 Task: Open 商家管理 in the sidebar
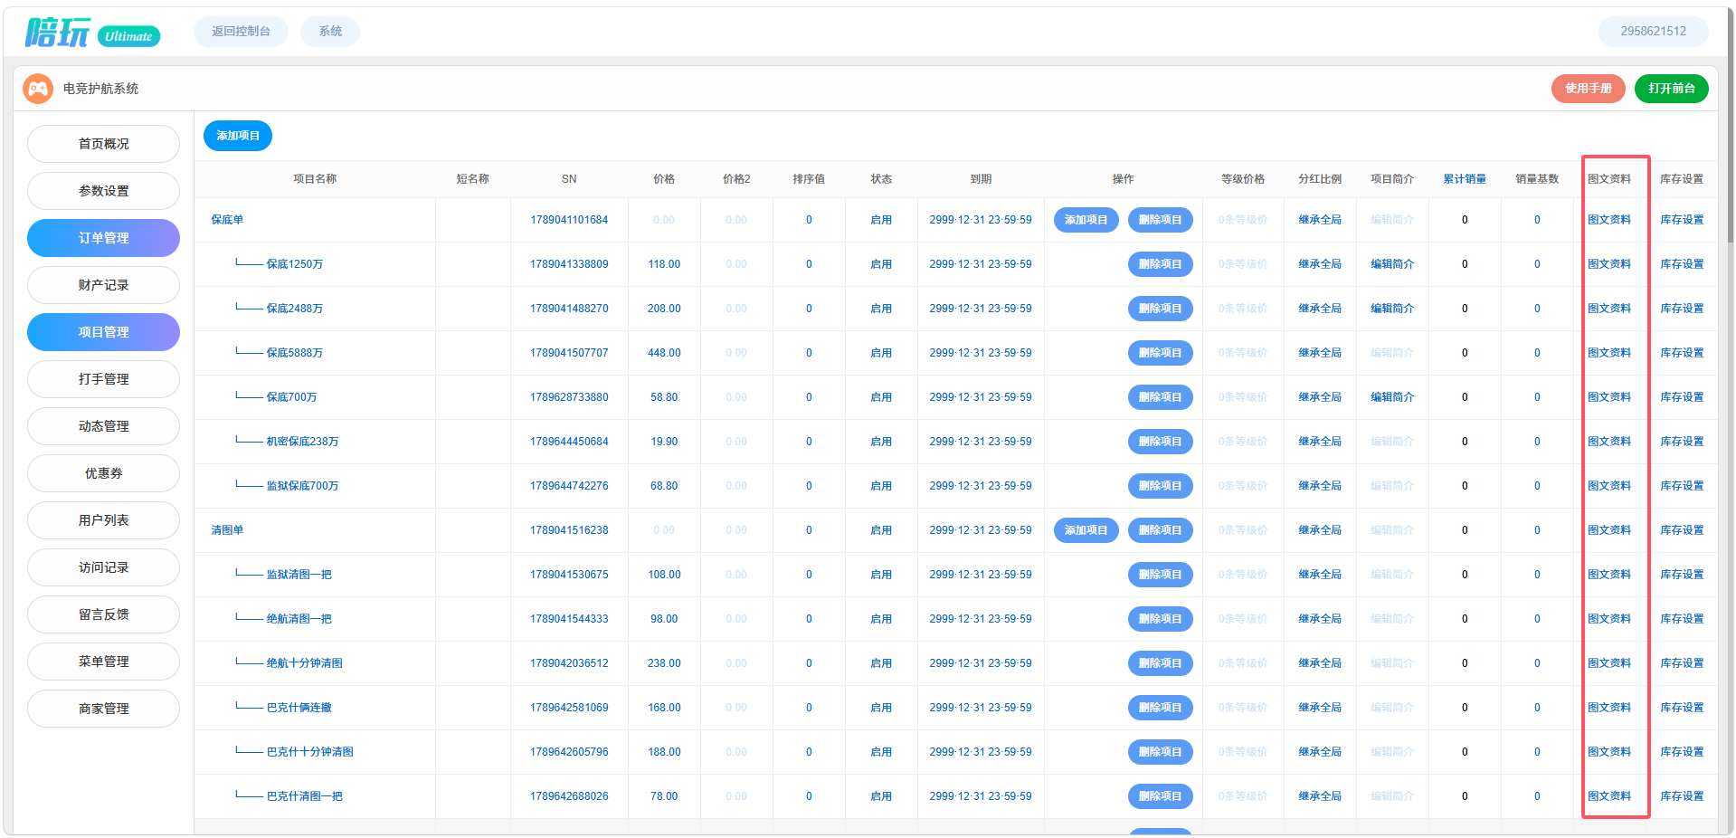103,709
